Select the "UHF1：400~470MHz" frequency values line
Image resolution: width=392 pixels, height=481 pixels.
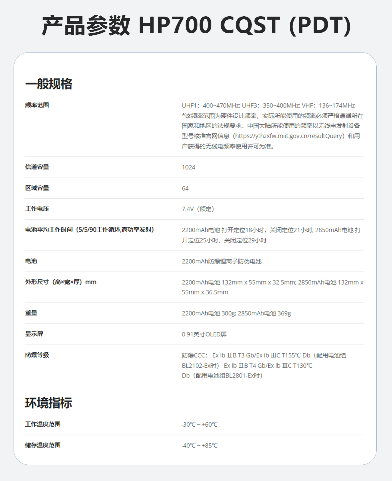click(x=268, y=105)
